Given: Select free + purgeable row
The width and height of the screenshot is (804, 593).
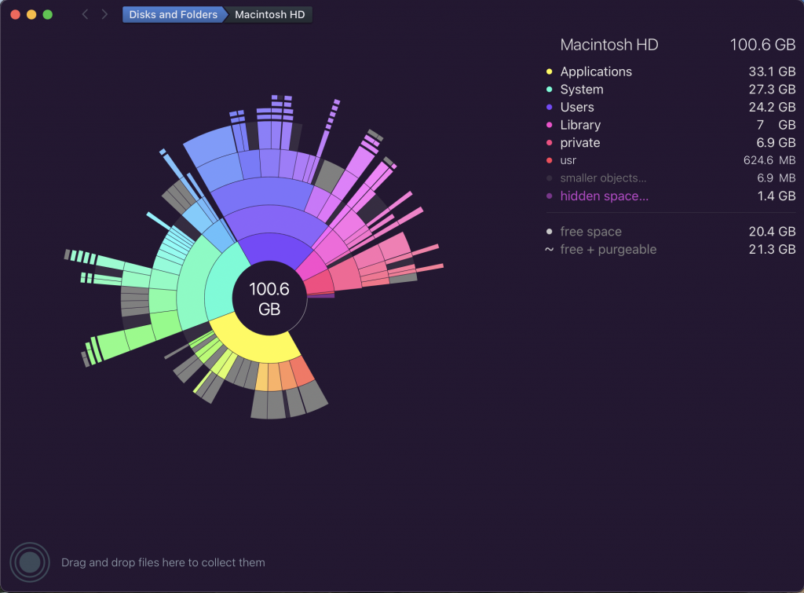Looking at the screenshot, I should click(671, 249).
